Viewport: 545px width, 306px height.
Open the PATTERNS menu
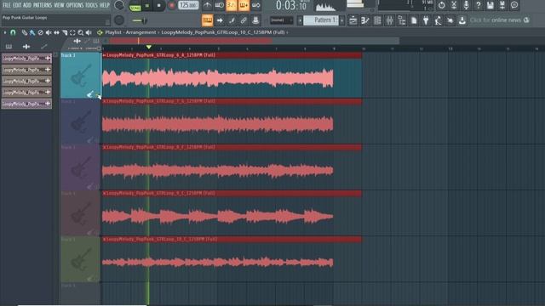pos(43,5)
